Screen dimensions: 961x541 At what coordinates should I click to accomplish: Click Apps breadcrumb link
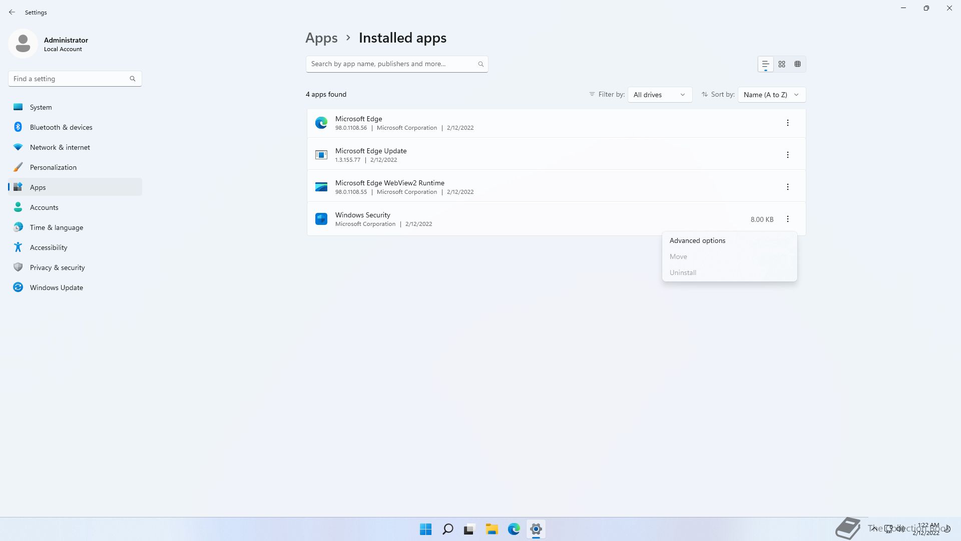click(x=321, y=38)
